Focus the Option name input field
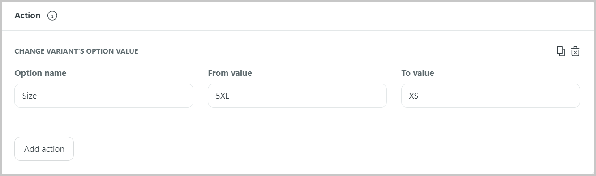 pyautogui.click(x=104, y=96)
